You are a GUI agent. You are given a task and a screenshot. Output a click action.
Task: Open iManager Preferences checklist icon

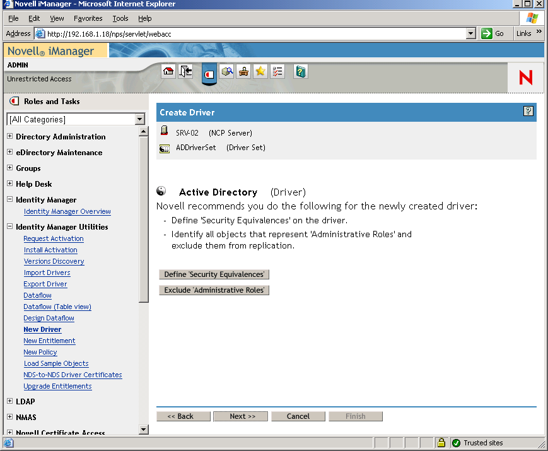coord(277,71)
